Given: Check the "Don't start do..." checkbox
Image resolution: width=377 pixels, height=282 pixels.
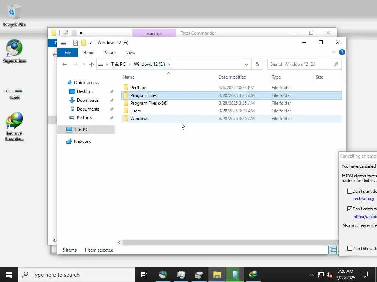Looking at the screenshot, I should (x=350, y=191).
